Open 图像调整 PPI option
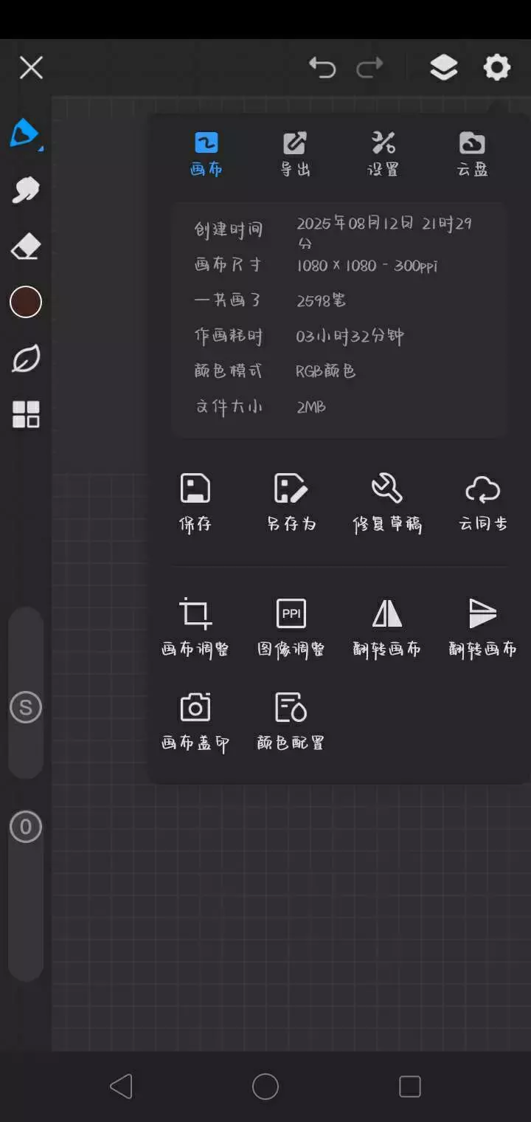Image resolution: width=531 pixels, height=1122 pixels. tap(291, 627)
